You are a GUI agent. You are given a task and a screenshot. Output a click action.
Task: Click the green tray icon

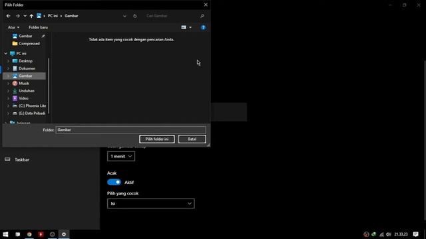point(374,234)
